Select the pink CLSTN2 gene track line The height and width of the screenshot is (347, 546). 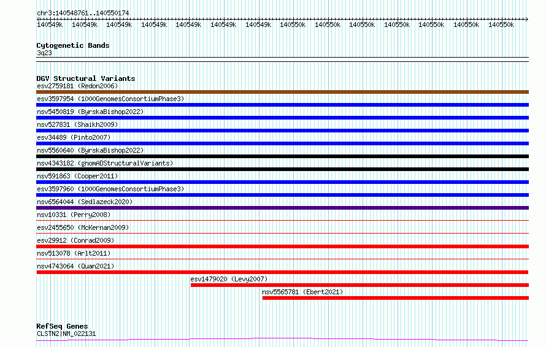click(282, 339)
